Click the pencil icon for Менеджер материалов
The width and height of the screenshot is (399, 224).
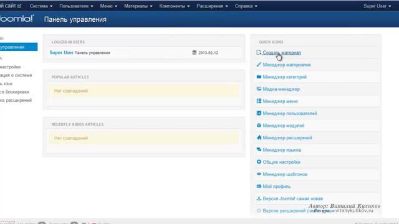[x=259, y=65]
